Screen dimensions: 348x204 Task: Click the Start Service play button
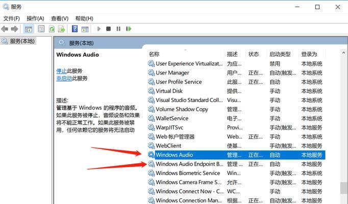pos(99,29)
